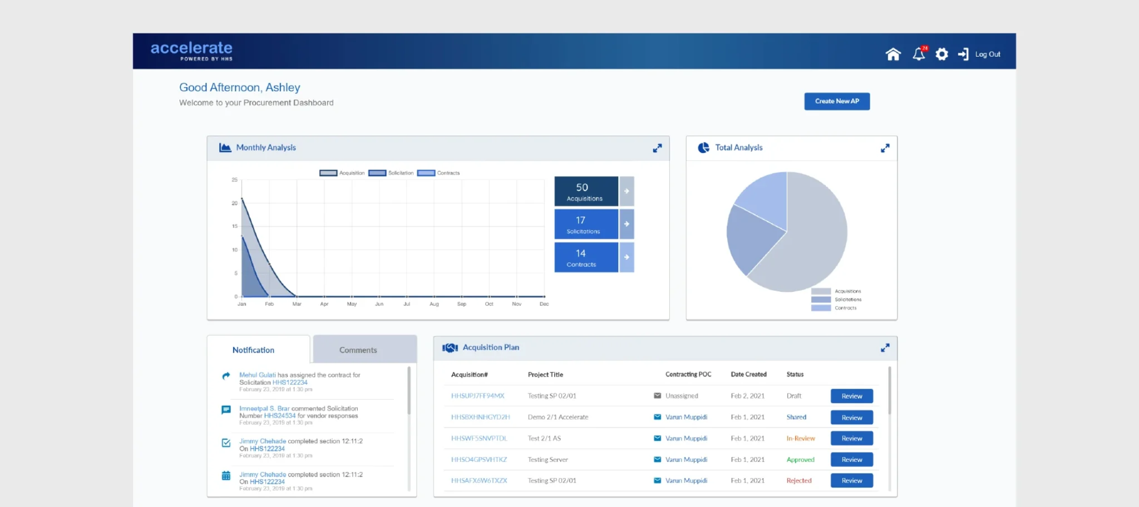Open the arrow next to 50 Acquisitions

627,191
